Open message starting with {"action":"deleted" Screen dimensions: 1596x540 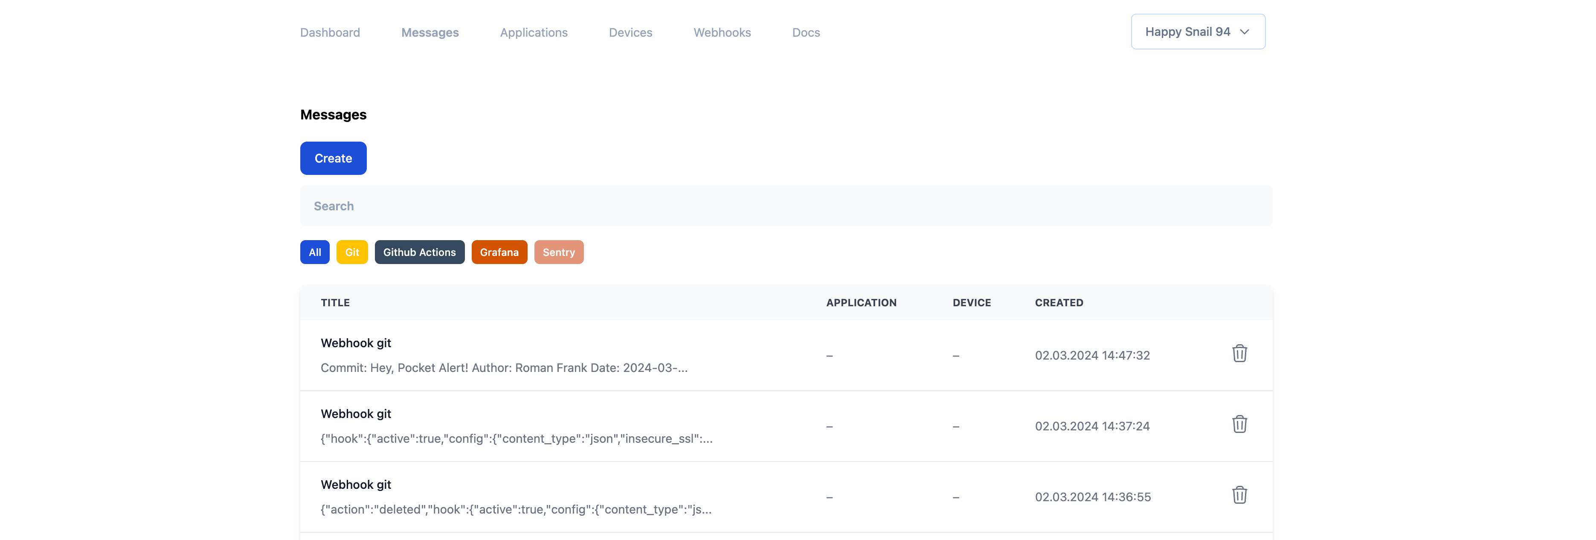pyautogui.click(x=516, y=509)
